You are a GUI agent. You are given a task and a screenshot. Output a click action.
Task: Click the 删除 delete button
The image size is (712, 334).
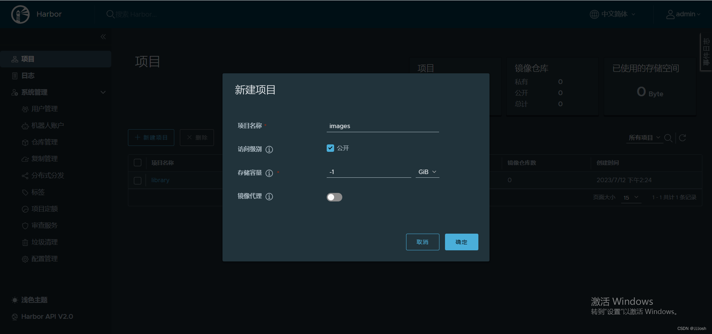tap(197, 137)
